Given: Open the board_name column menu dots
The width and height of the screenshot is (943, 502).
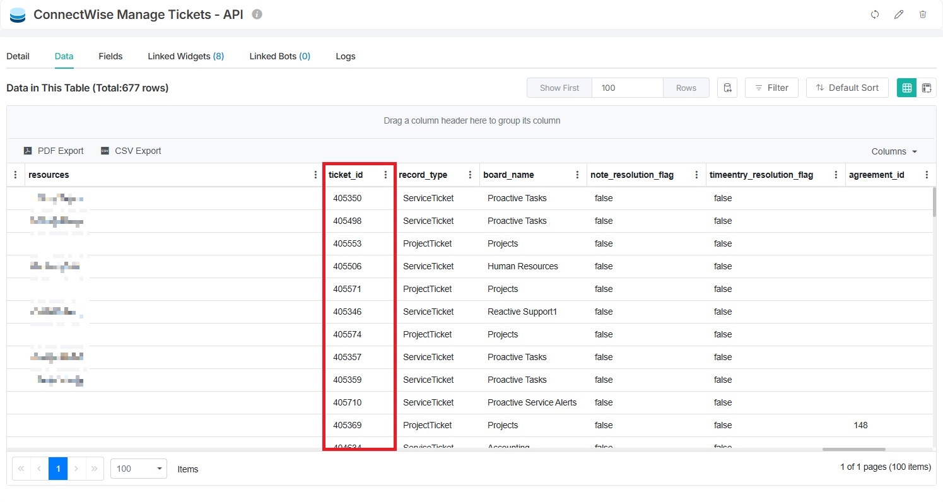Looking at the screenshot, I should tap(577, 175).
